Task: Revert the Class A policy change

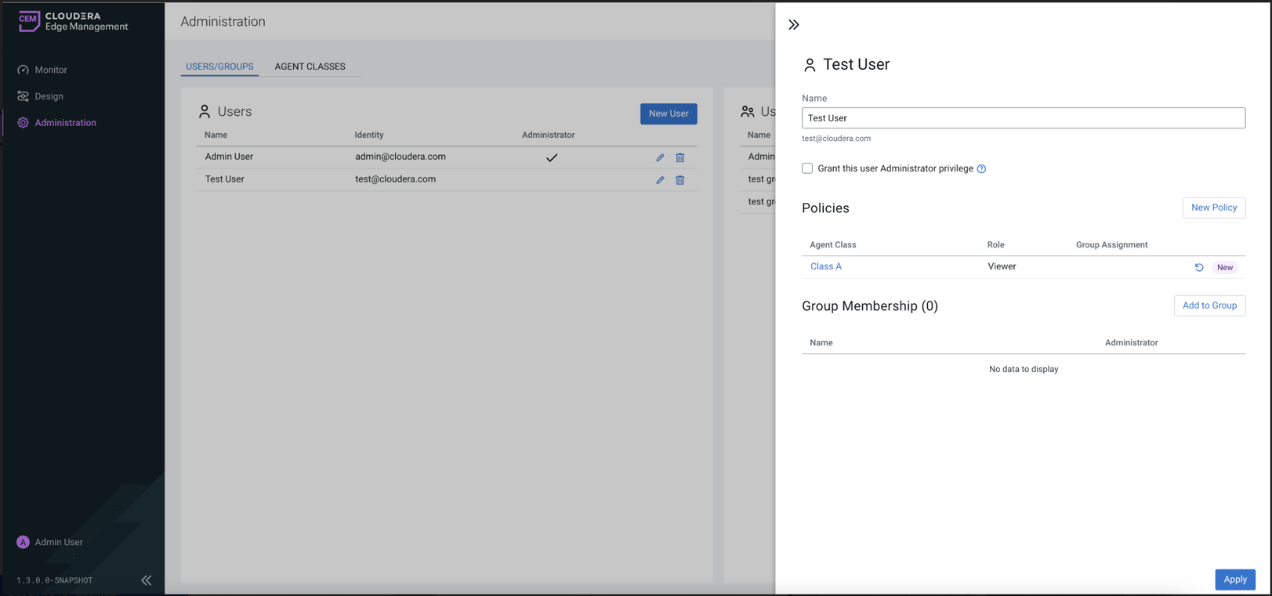Action: (1199, 267)
